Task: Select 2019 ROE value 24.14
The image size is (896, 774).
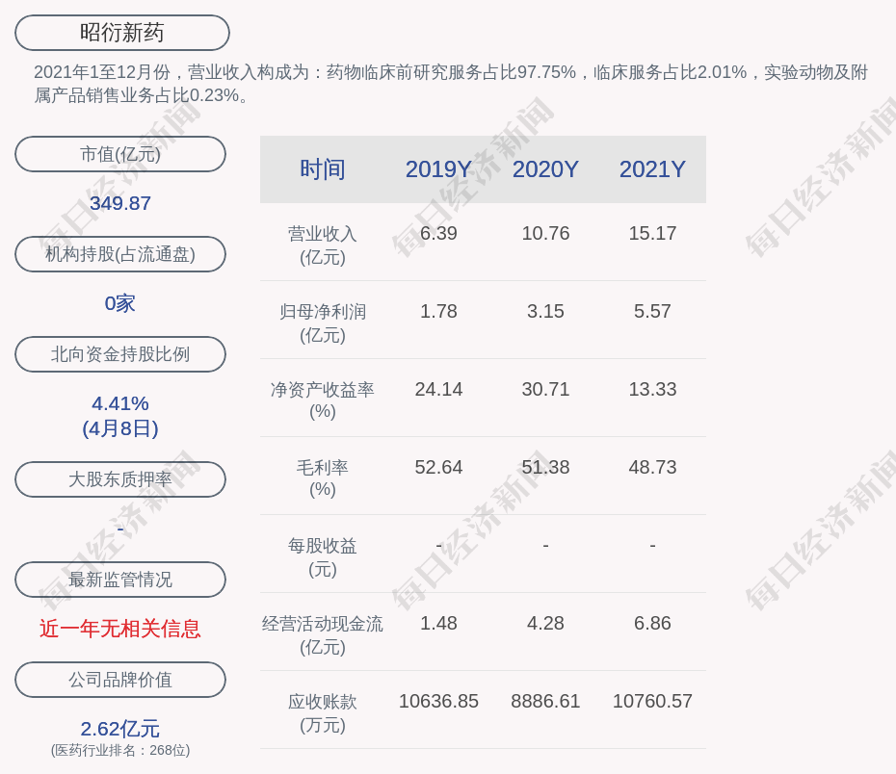Action: pos(438,389)
